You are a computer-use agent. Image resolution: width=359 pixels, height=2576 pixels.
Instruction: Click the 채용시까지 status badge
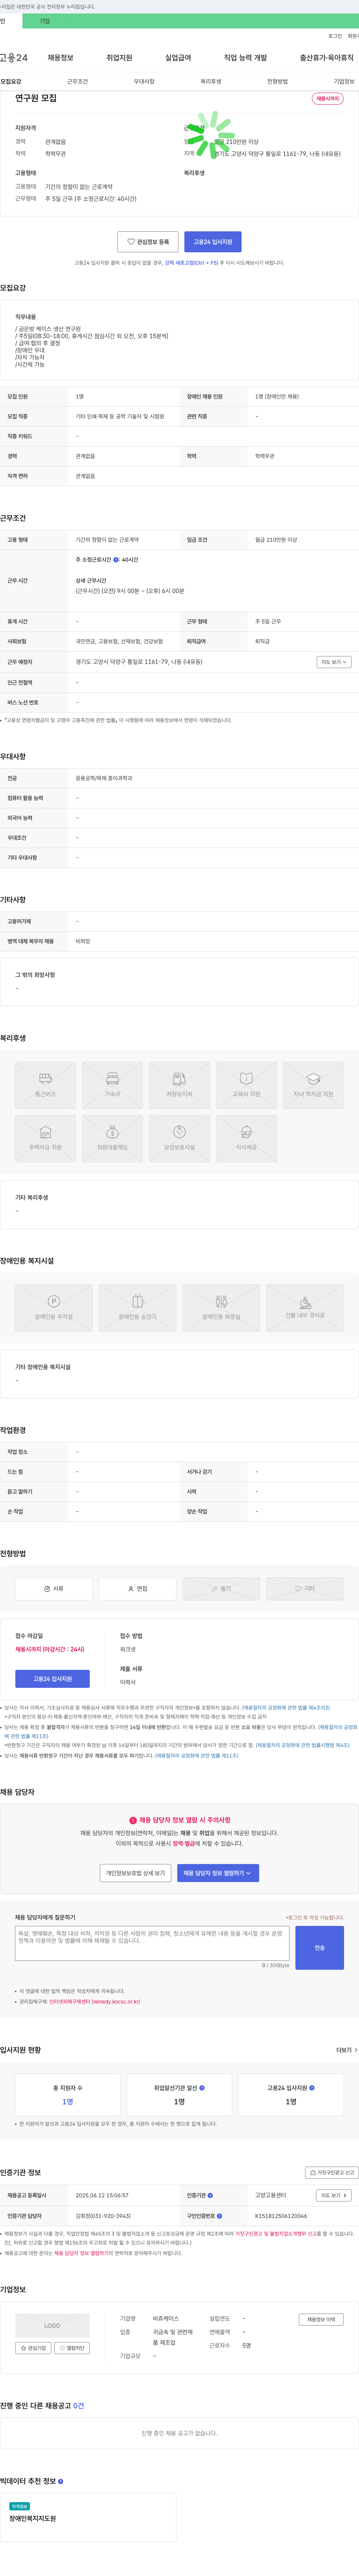click(x=327, y=99)
